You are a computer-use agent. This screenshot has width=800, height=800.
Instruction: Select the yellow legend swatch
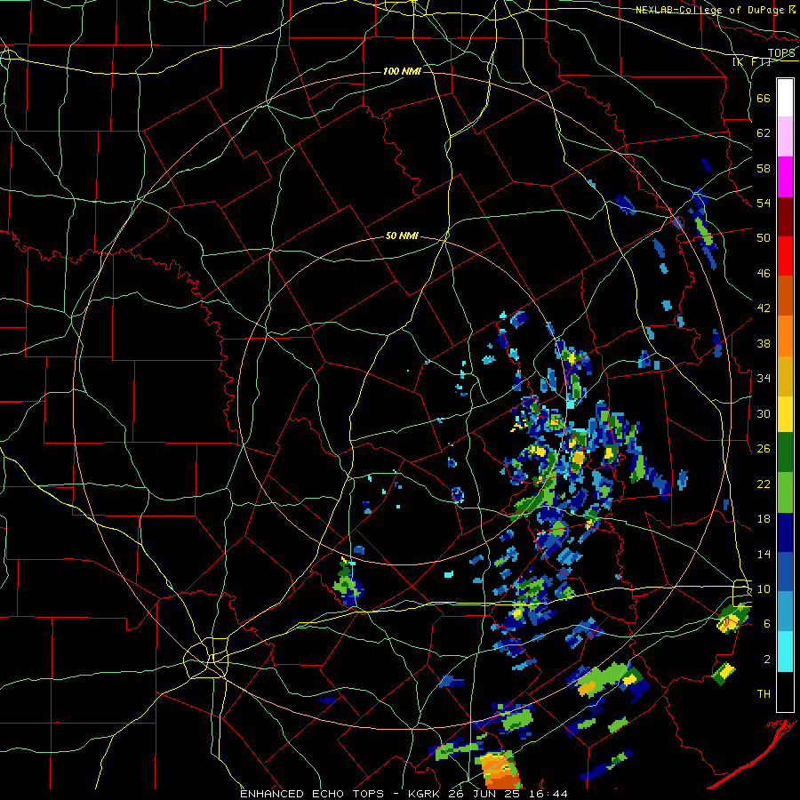tap(785, 413)
